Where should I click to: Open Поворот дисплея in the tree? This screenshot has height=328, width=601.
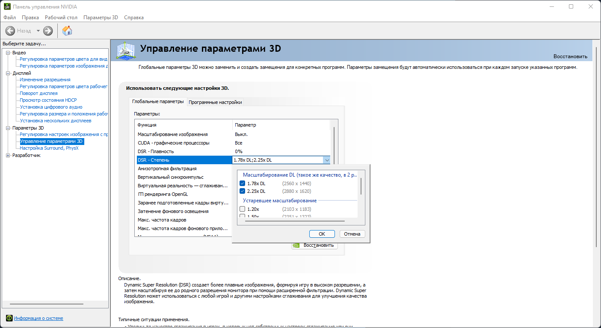pyautogui.click(x=38, y=93)
